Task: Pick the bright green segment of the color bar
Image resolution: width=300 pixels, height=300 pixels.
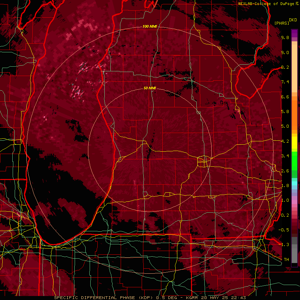Action: point(294,161)
